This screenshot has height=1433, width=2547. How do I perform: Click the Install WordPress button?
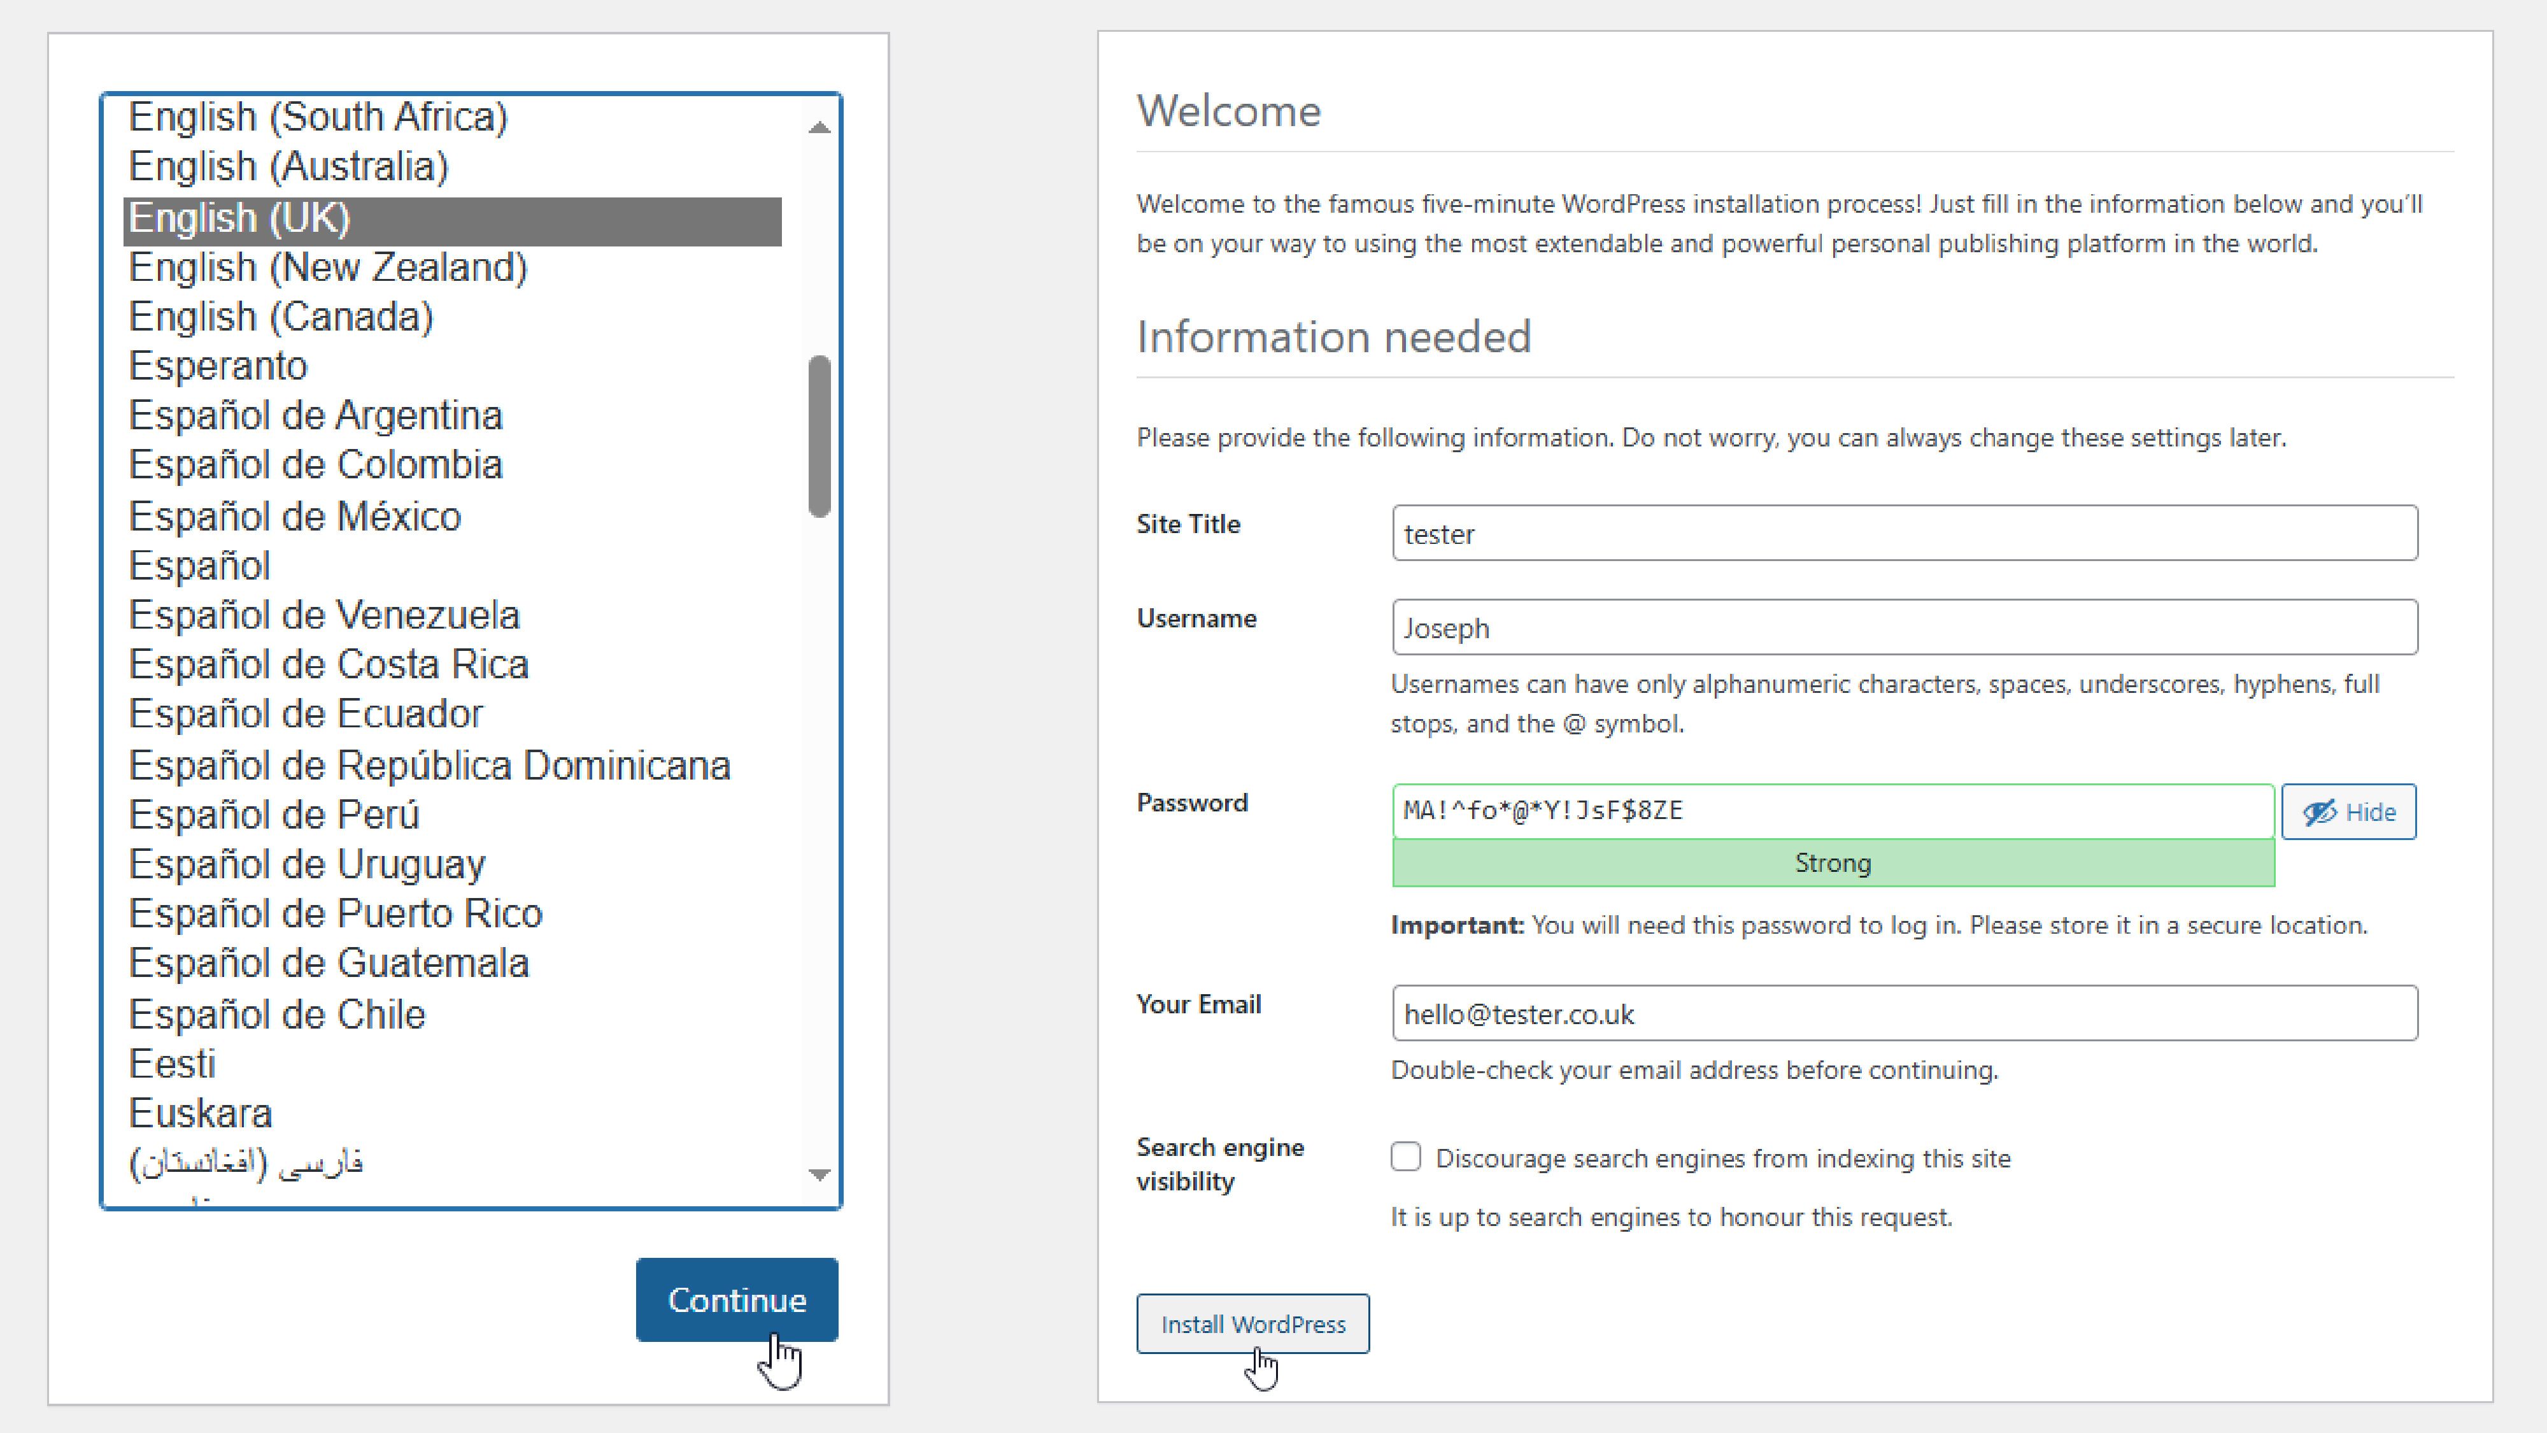1252,1324
